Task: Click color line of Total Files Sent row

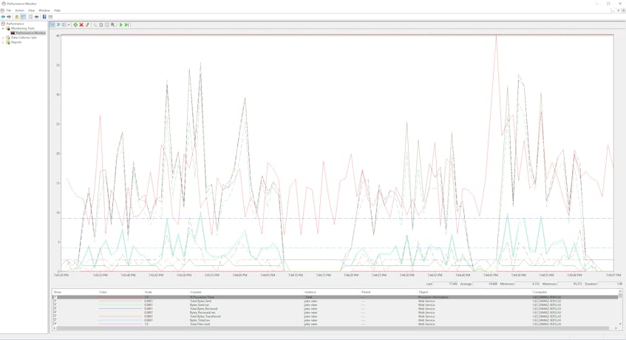Action: coord(120,324)
